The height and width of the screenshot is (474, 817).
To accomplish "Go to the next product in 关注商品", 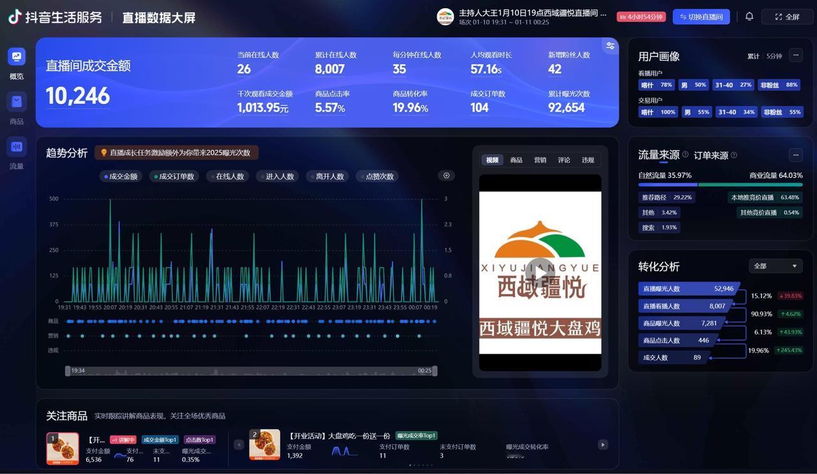I will point(603,445).
